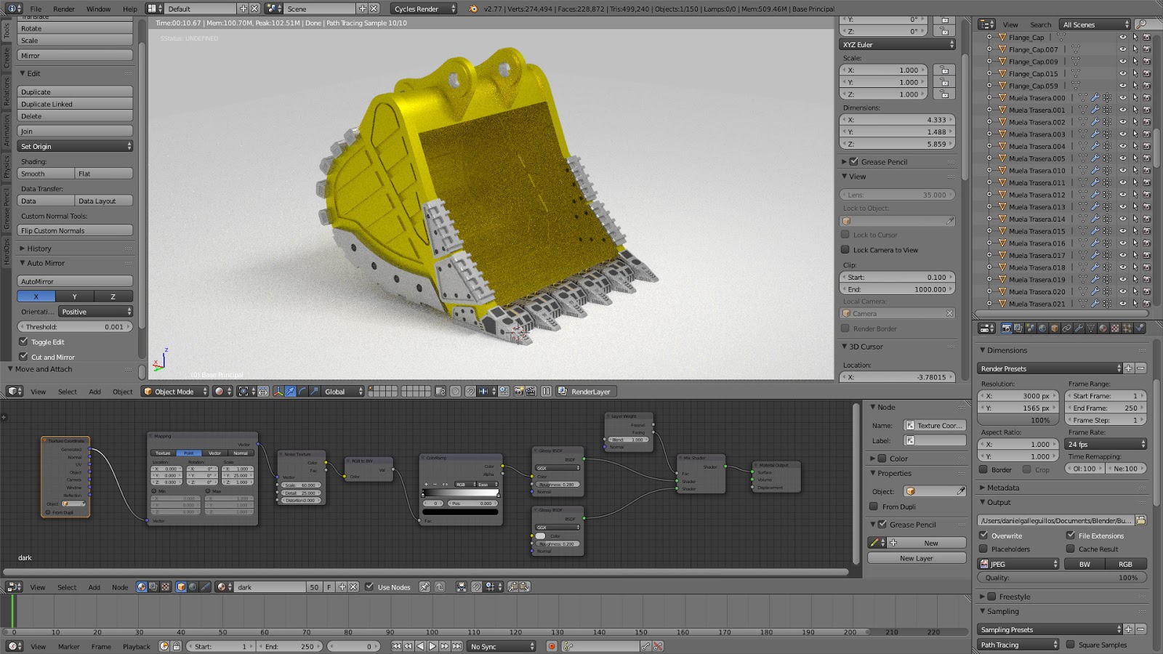Open the Render menu in the top bar
Viewport: 1163px width, 654px height.
[x=63, y=9]
